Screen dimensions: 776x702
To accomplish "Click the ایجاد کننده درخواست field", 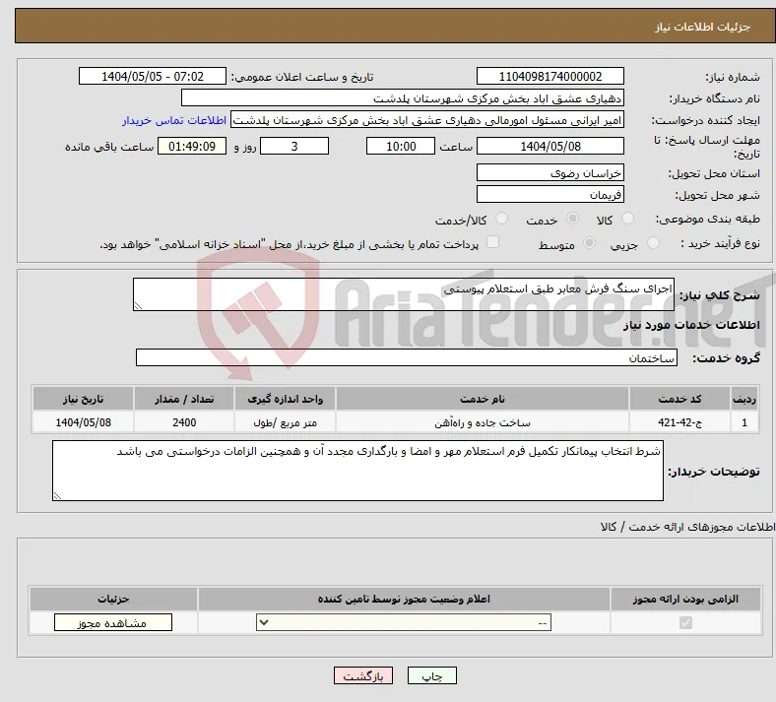I will pos(427,120).
